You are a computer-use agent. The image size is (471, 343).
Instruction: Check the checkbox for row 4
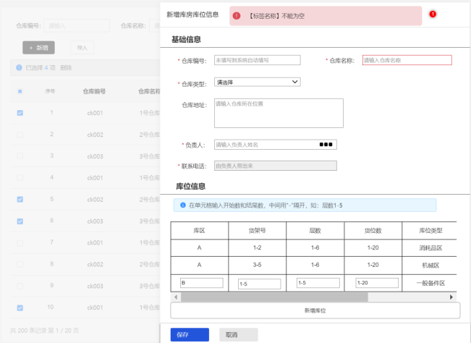[20, 178]
